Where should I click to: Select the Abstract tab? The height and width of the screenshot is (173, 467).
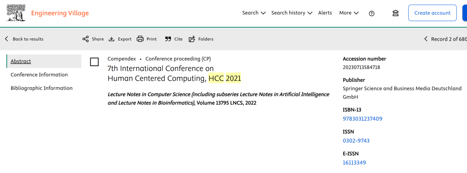tap(44, 61)
